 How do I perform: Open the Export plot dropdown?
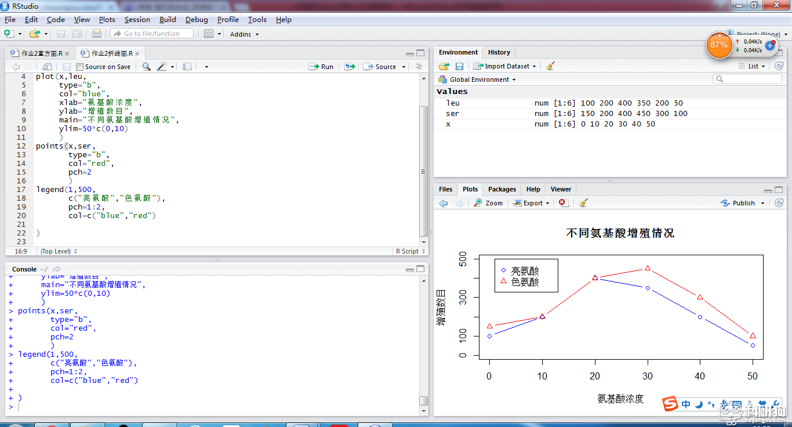point(531,203)
